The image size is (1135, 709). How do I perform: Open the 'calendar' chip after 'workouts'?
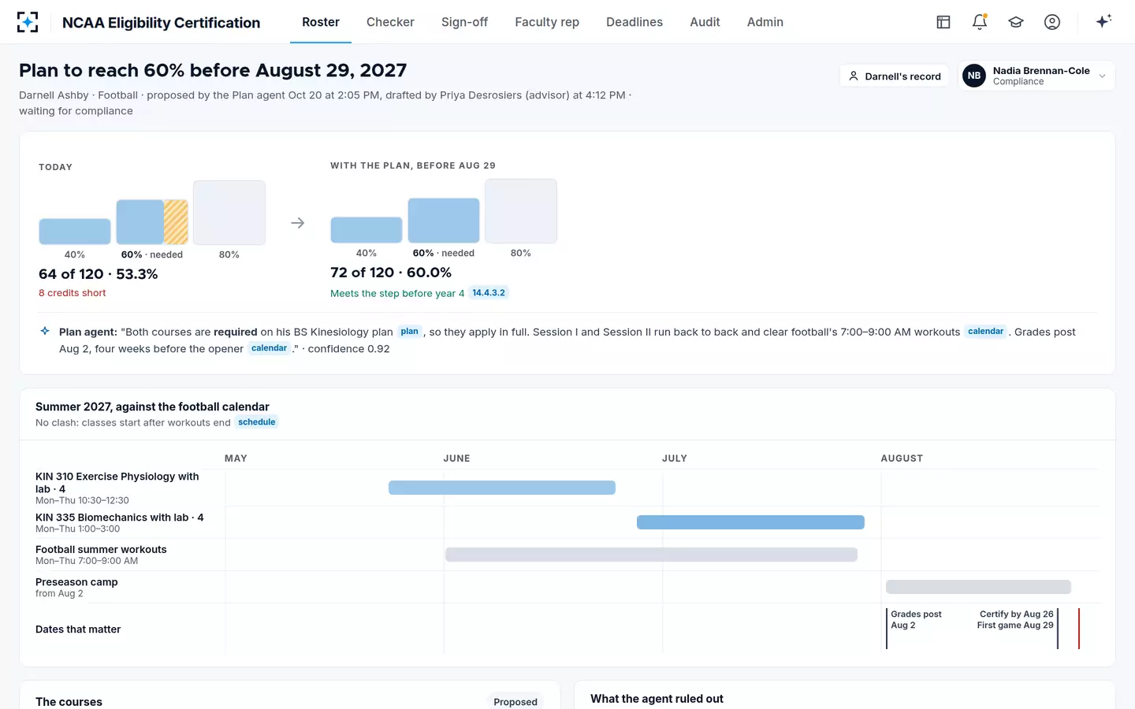pos(985,332)
